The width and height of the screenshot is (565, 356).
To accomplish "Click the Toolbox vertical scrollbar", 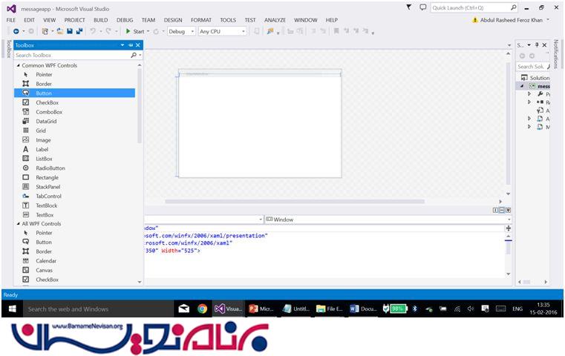I will click(x=140, y=104).
